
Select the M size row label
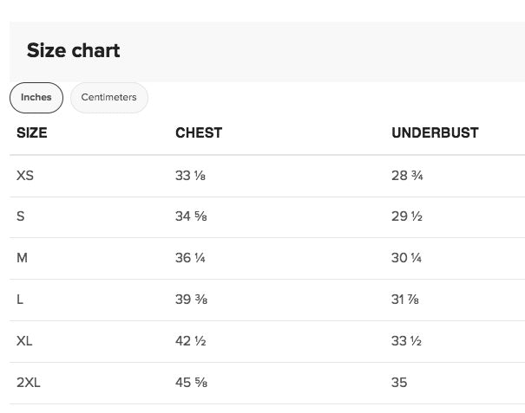click(x=23, y=258)
